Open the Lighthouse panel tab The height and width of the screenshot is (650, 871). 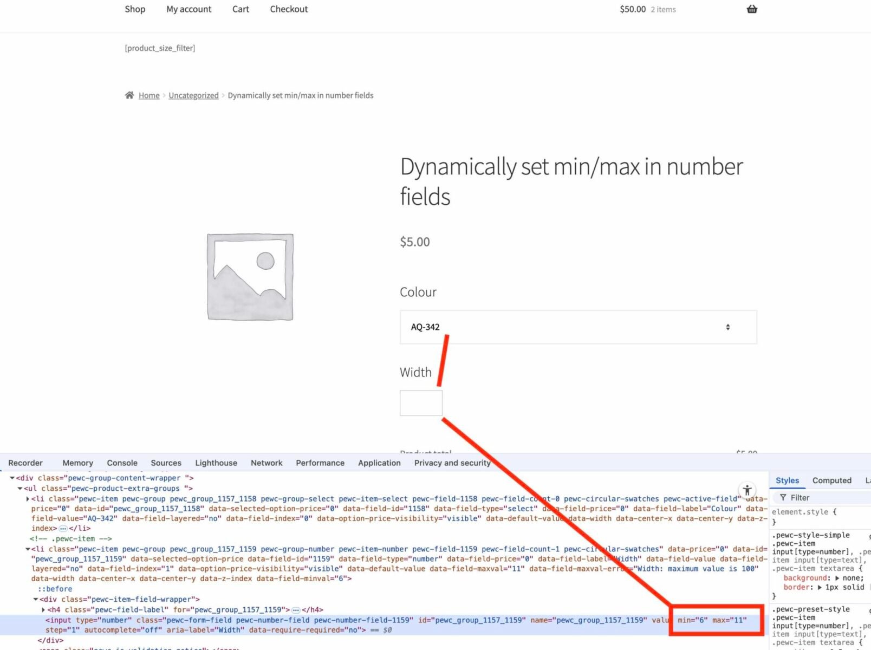[216, 463]
